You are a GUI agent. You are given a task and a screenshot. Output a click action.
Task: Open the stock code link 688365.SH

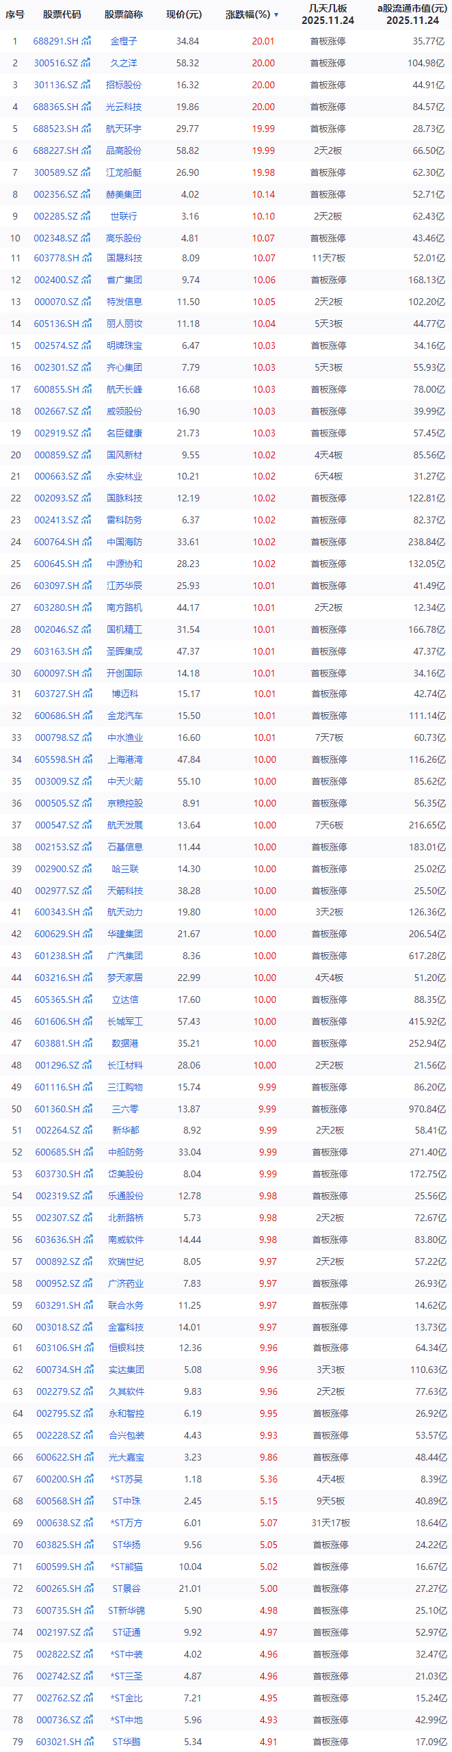55,107
